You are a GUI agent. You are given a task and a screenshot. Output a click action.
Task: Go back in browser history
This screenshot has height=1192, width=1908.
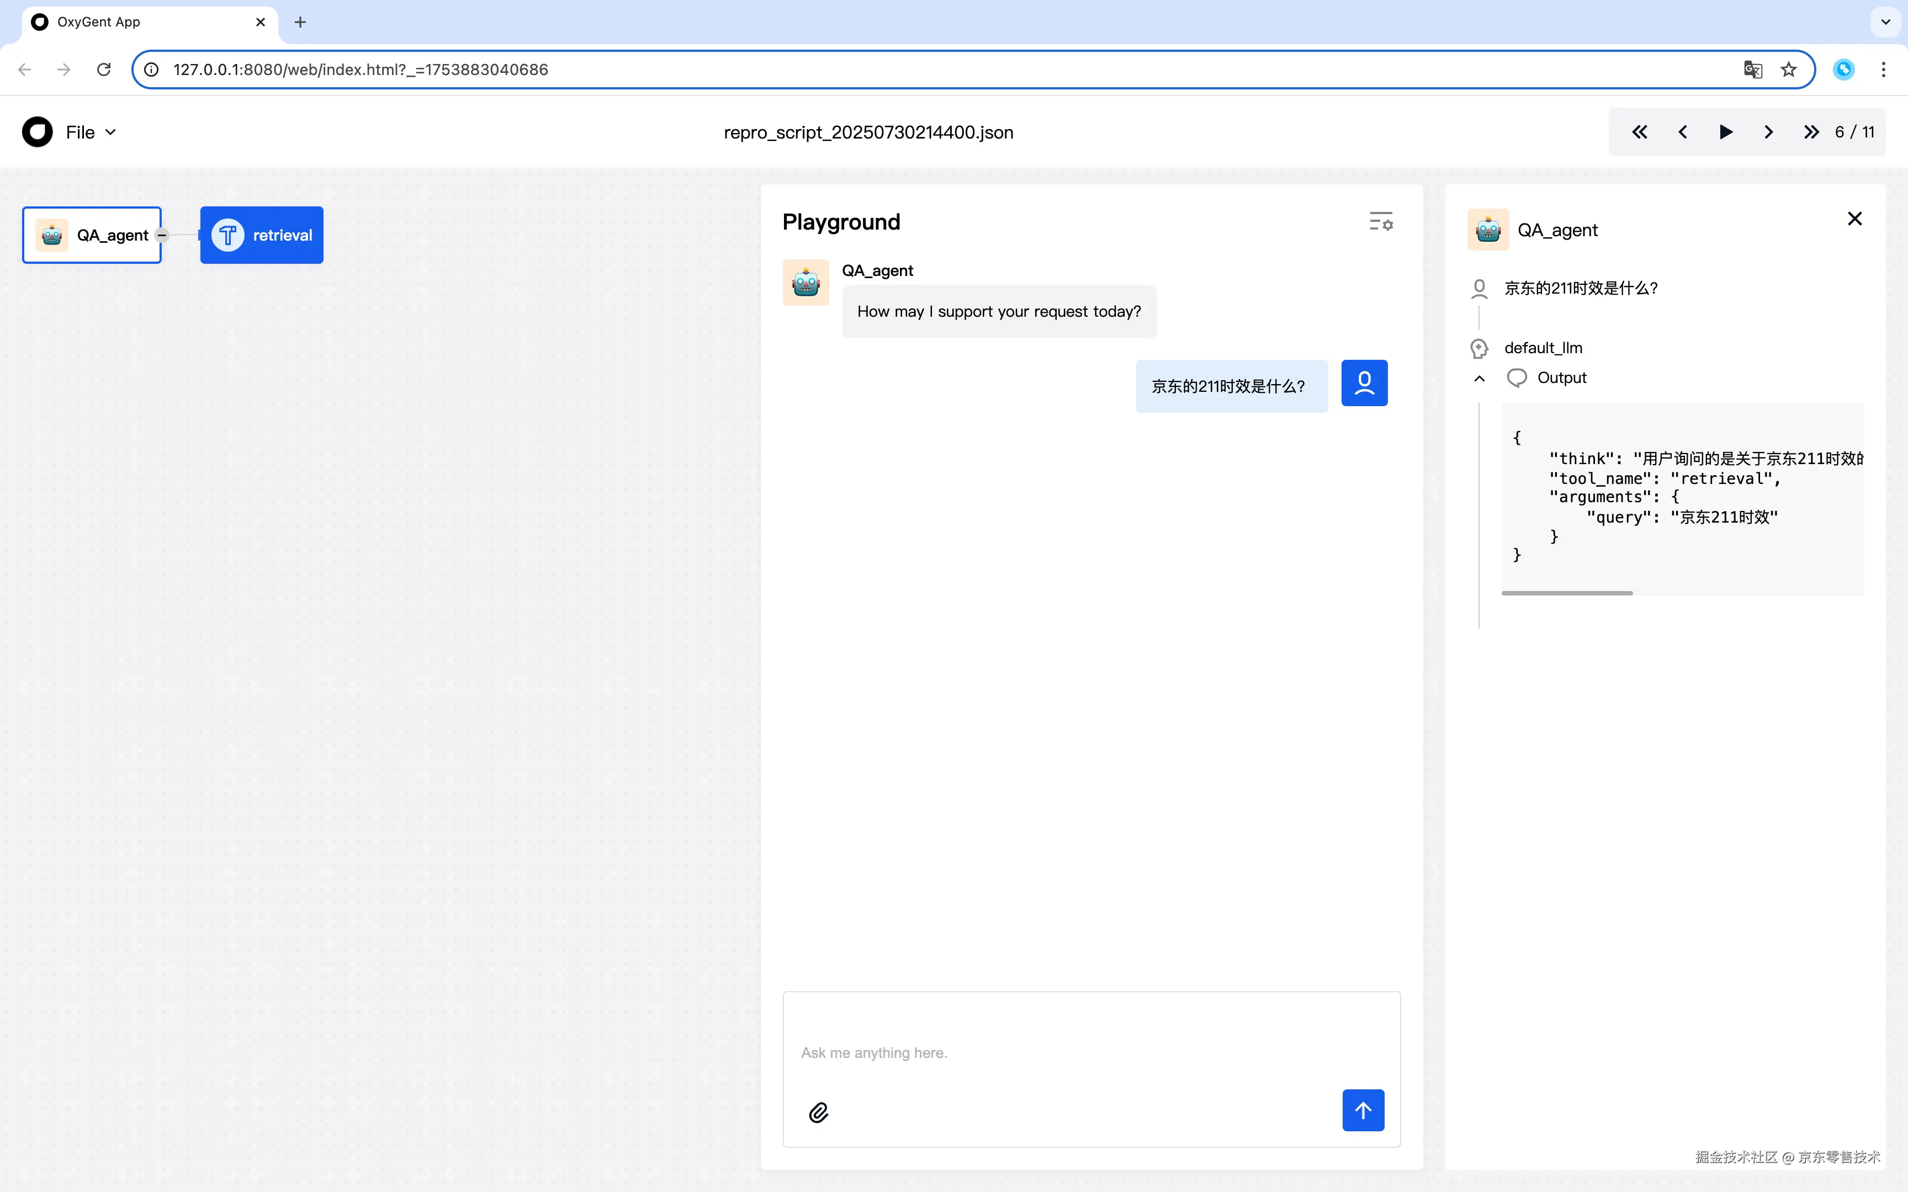click(24, 70)
